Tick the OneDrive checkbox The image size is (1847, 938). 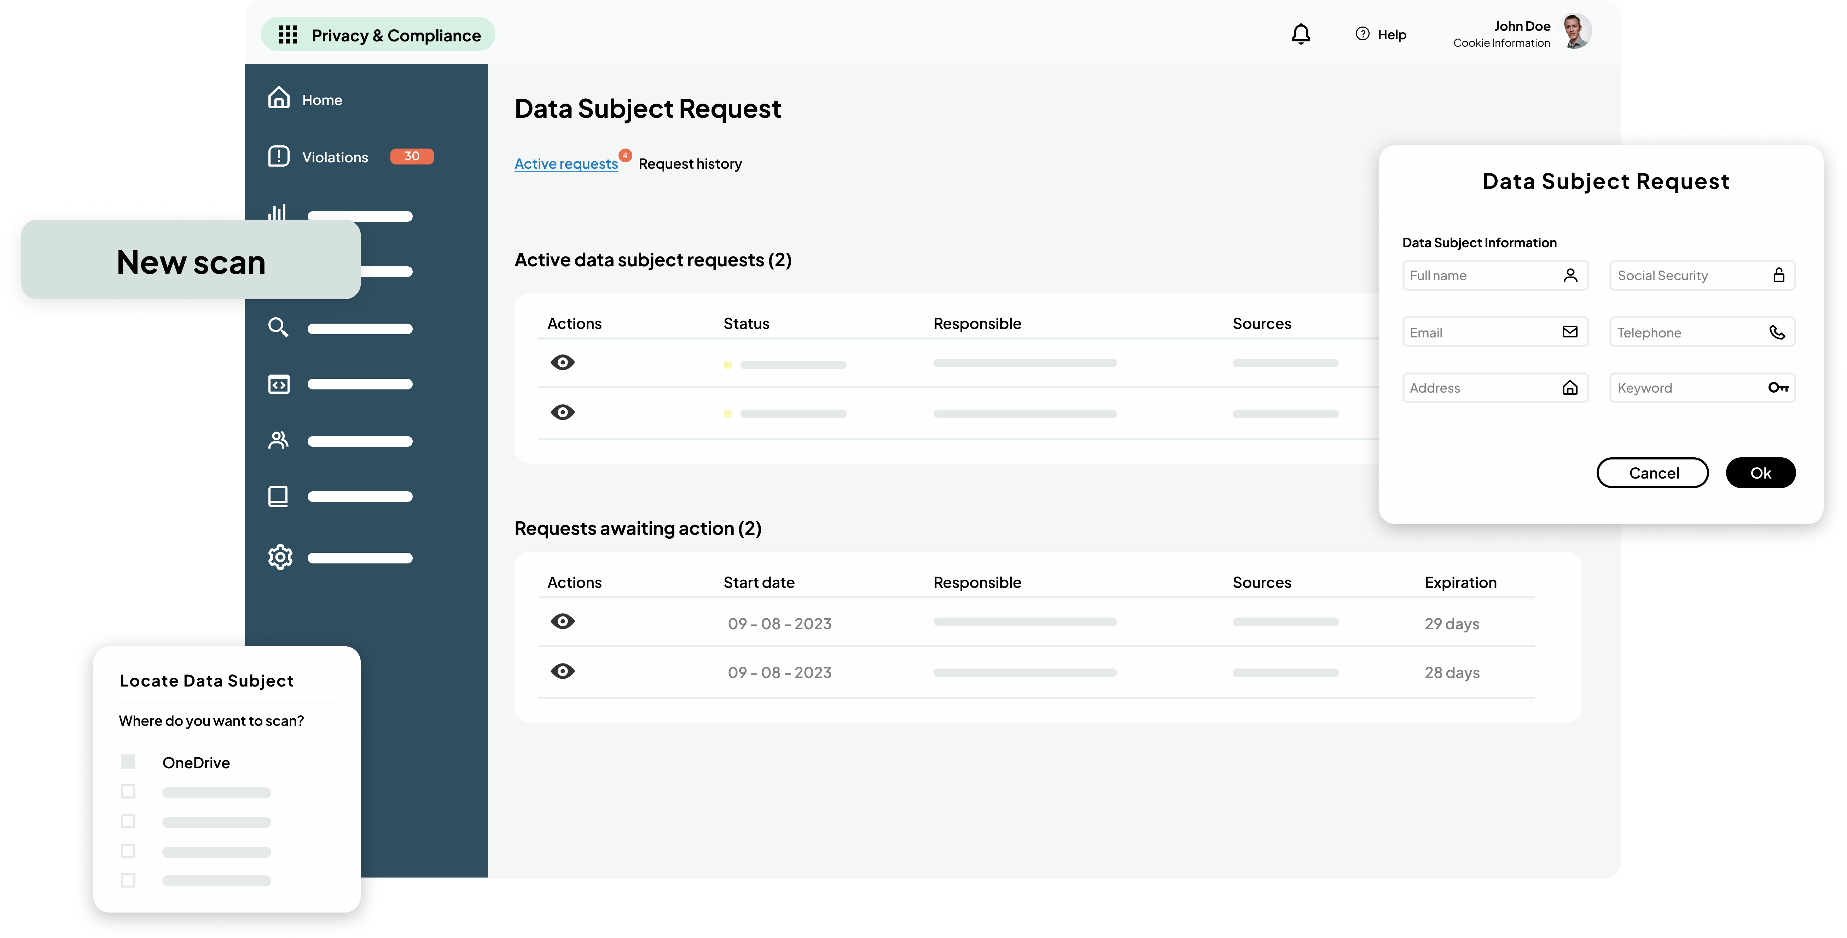[128, 762]
